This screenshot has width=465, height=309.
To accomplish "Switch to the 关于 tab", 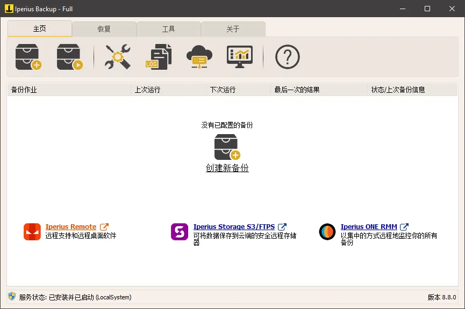I will [233, 29].
